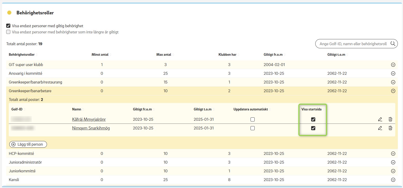The image size is (403, 188).
Task: Toggle Uppdatera automatiskt for Kåfräj Mmyrjalrönr
Action: [253, 119]
